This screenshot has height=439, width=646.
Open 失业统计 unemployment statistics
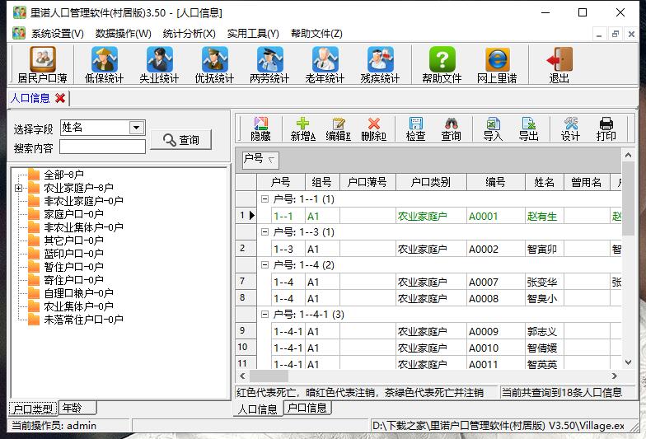159,65
